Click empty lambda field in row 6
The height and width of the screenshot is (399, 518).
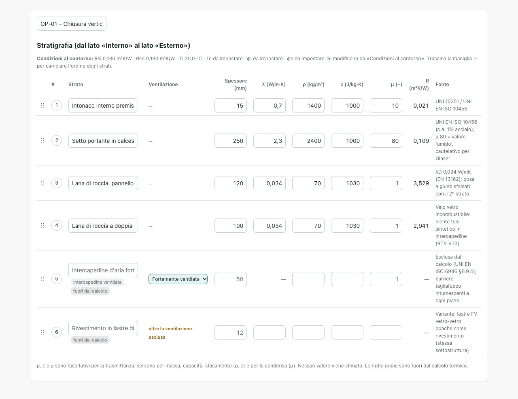[270, 333]
